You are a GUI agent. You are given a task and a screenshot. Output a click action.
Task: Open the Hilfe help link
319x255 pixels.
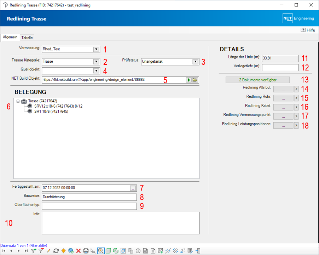(x=308, y=30)
